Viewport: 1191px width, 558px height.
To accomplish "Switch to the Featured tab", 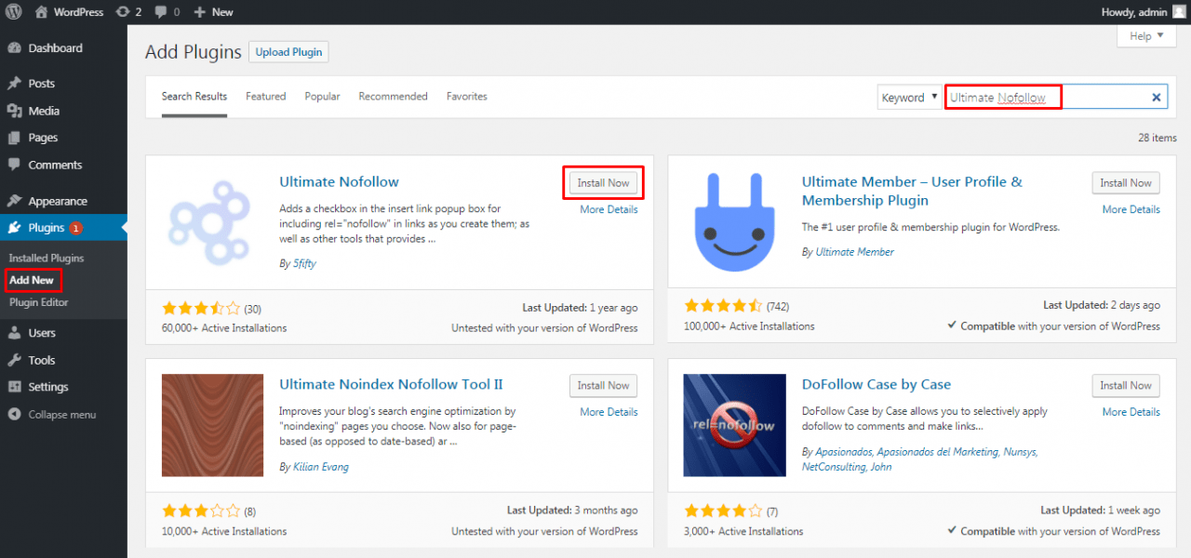I will click(266, 97).
